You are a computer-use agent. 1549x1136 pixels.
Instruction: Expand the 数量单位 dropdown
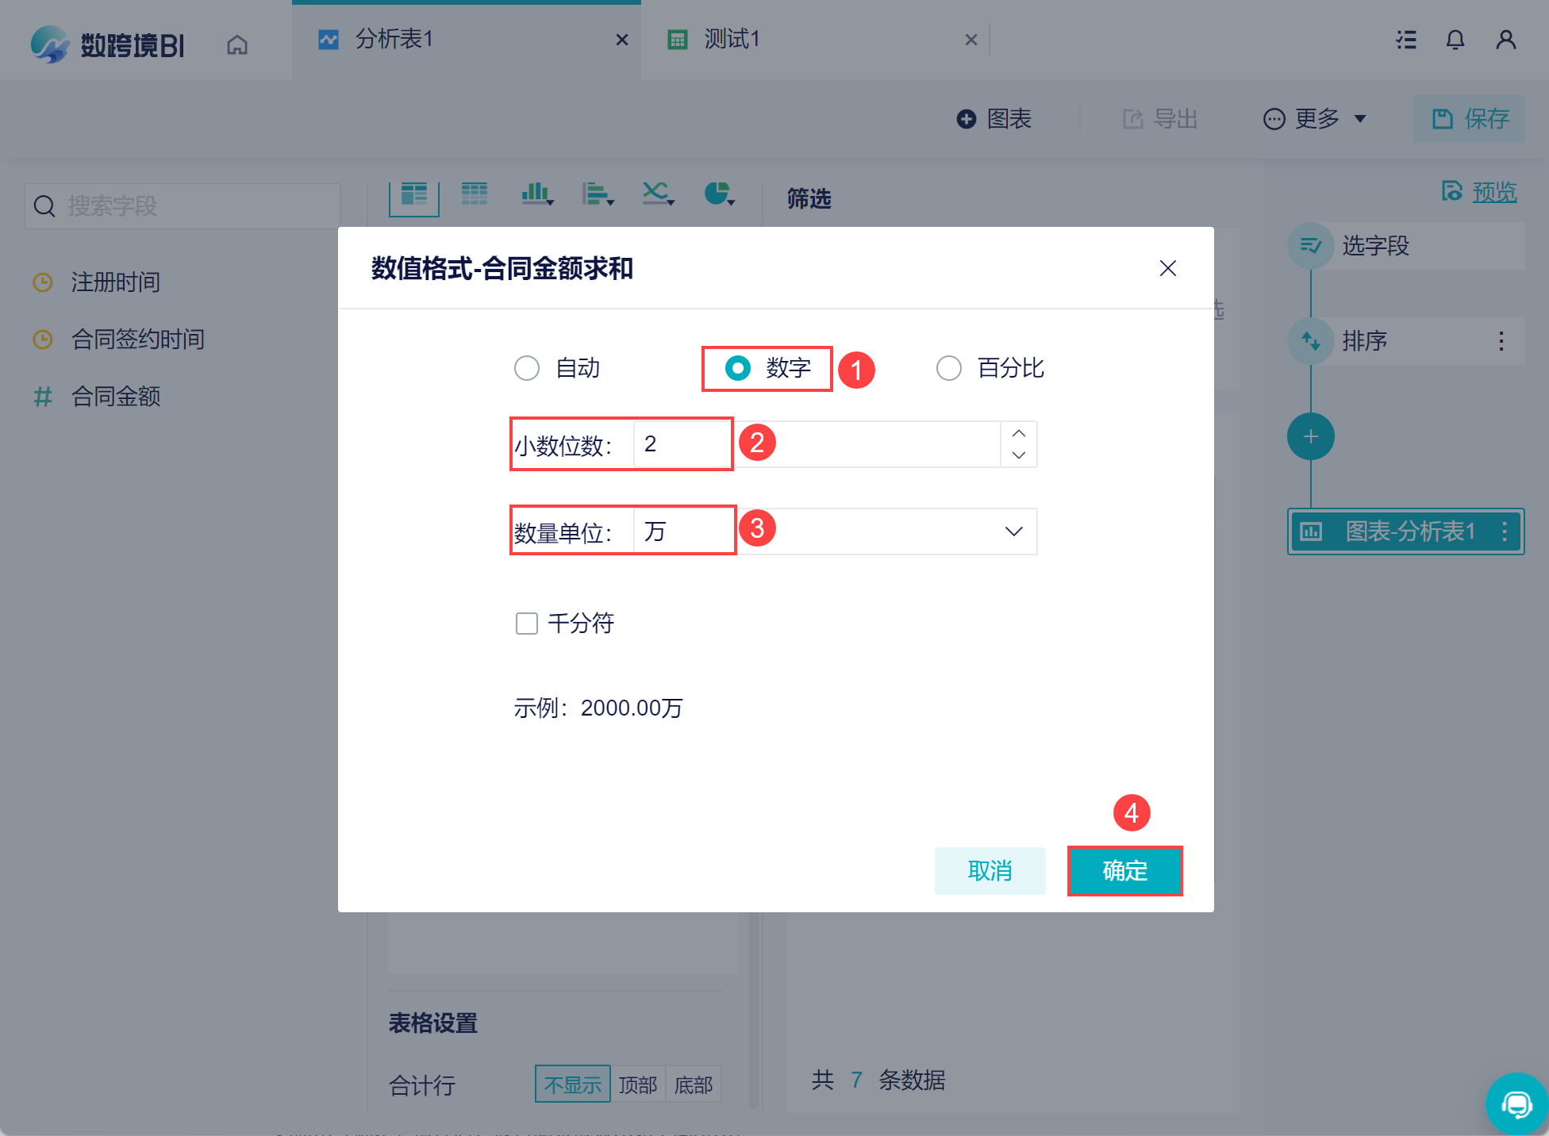(1013, 531)
